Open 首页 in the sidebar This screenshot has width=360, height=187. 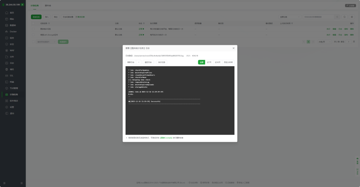(12, 13)
